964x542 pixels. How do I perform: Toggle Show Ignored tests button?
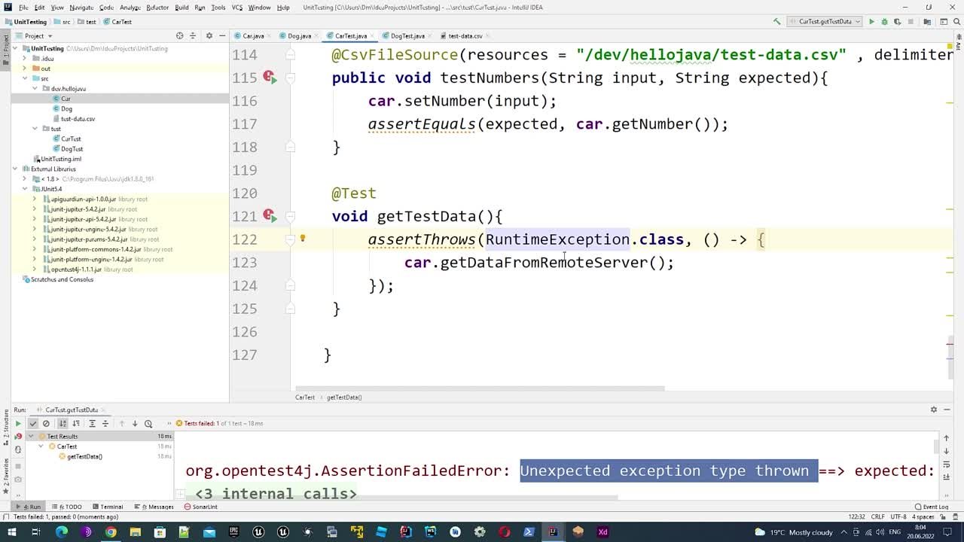click(x=46, y=424)
